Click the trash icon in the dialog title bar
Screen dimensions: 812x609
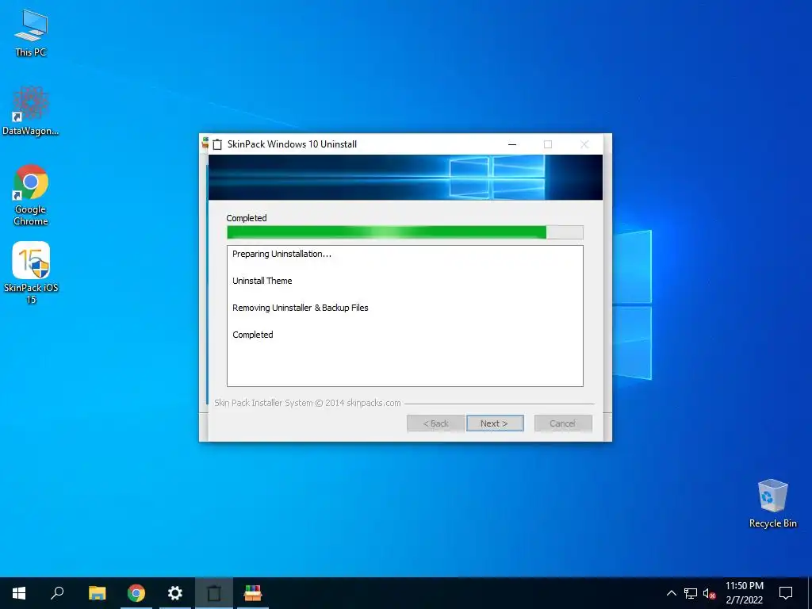pyautogui.click(x=217, y=144)
